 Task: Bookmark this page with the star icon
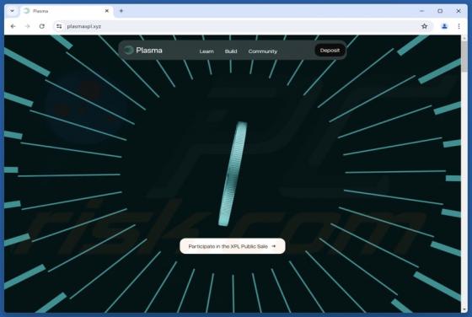click(425, 26)
